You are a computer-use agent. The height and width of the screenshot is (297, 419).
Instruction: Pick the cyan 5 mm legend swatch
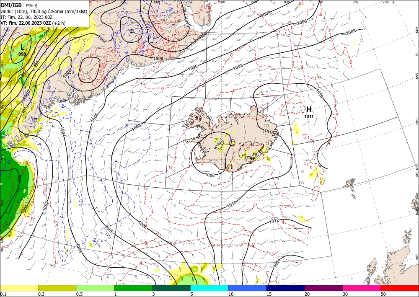pyautogui.click(x=209, y=288)
